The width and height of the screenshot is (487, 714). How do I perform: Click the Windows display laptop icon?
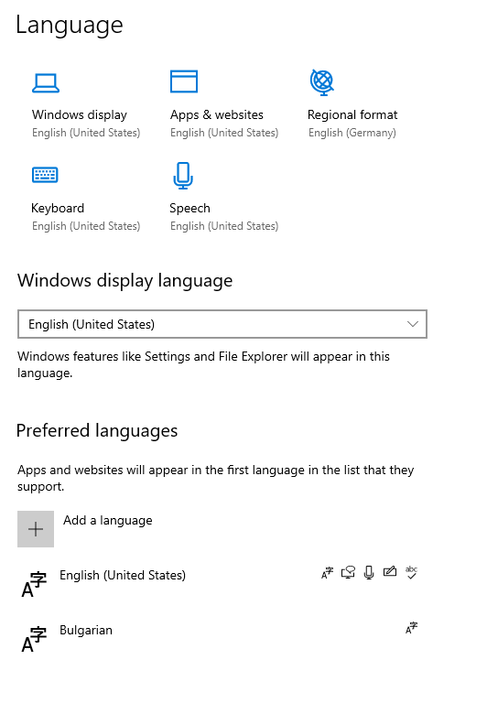click(x=46, y=83)
